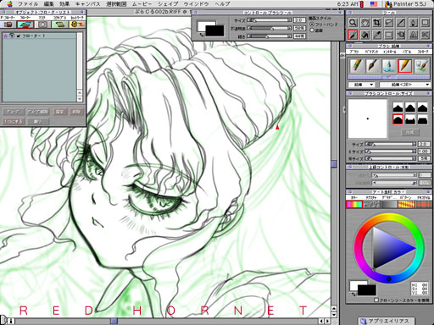Viewport: 434px width, 325px height.
Task: Open the 効果 menu in menu bar
Action: pyautogui.click(x=64, y=4)
